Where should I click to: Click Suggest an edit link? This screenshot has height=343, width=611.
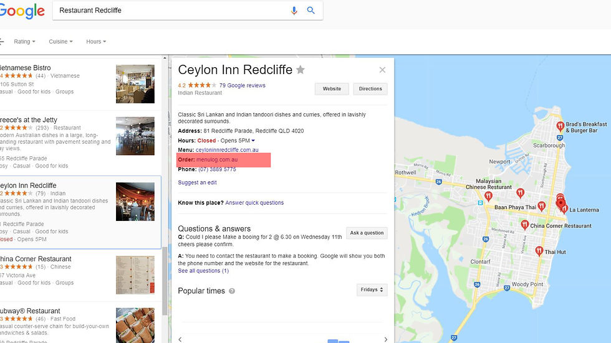(197, 182)
